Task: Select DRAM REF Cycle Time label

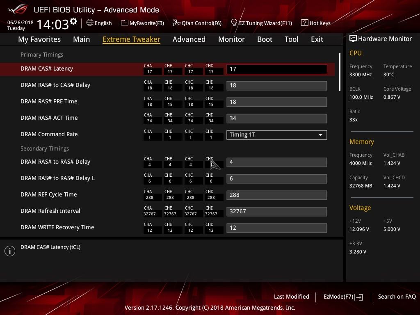Action: [x=48, y=194]
